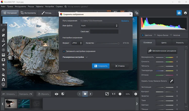This screenshot has height=111, width=189.
Task: Uncheck Запомнить настройки сохранения checkbox
Action: click(x=64, y=51)
